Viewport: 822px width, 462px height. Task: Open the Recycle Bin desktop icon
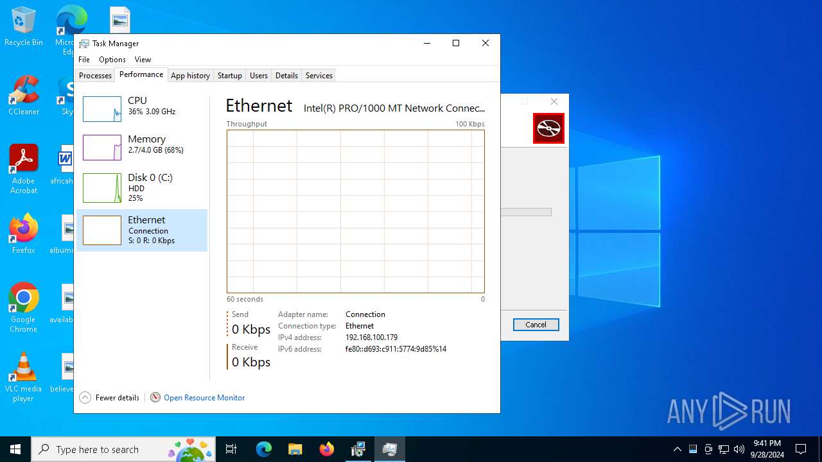click(24, 27)
